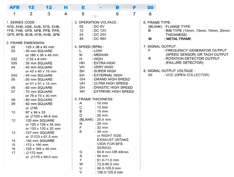
Task: Select the FREQUENCY GENERATOR OUTPUT line
Action: pos(197,51)
